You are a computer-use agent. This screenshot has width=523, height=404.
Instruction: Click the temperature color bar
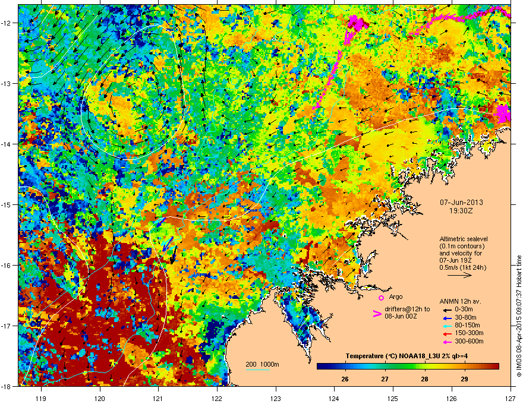(x=408, y=367)
